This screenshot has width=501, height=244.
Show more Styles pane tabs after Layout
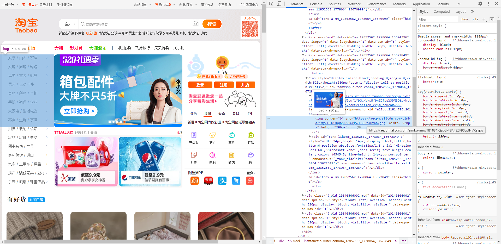tap(472, 11)
